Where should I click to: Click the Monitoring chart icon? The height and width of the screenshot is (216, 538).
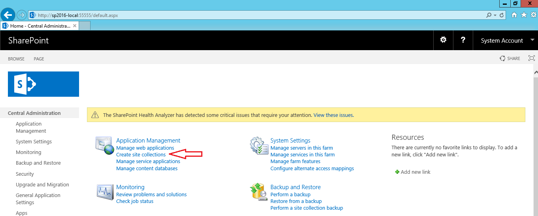(x=105, y=192)
